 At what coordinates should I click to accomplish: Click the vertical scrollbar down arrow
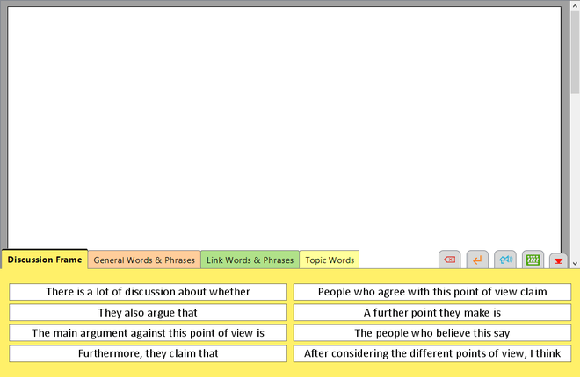tap(575, 263)
